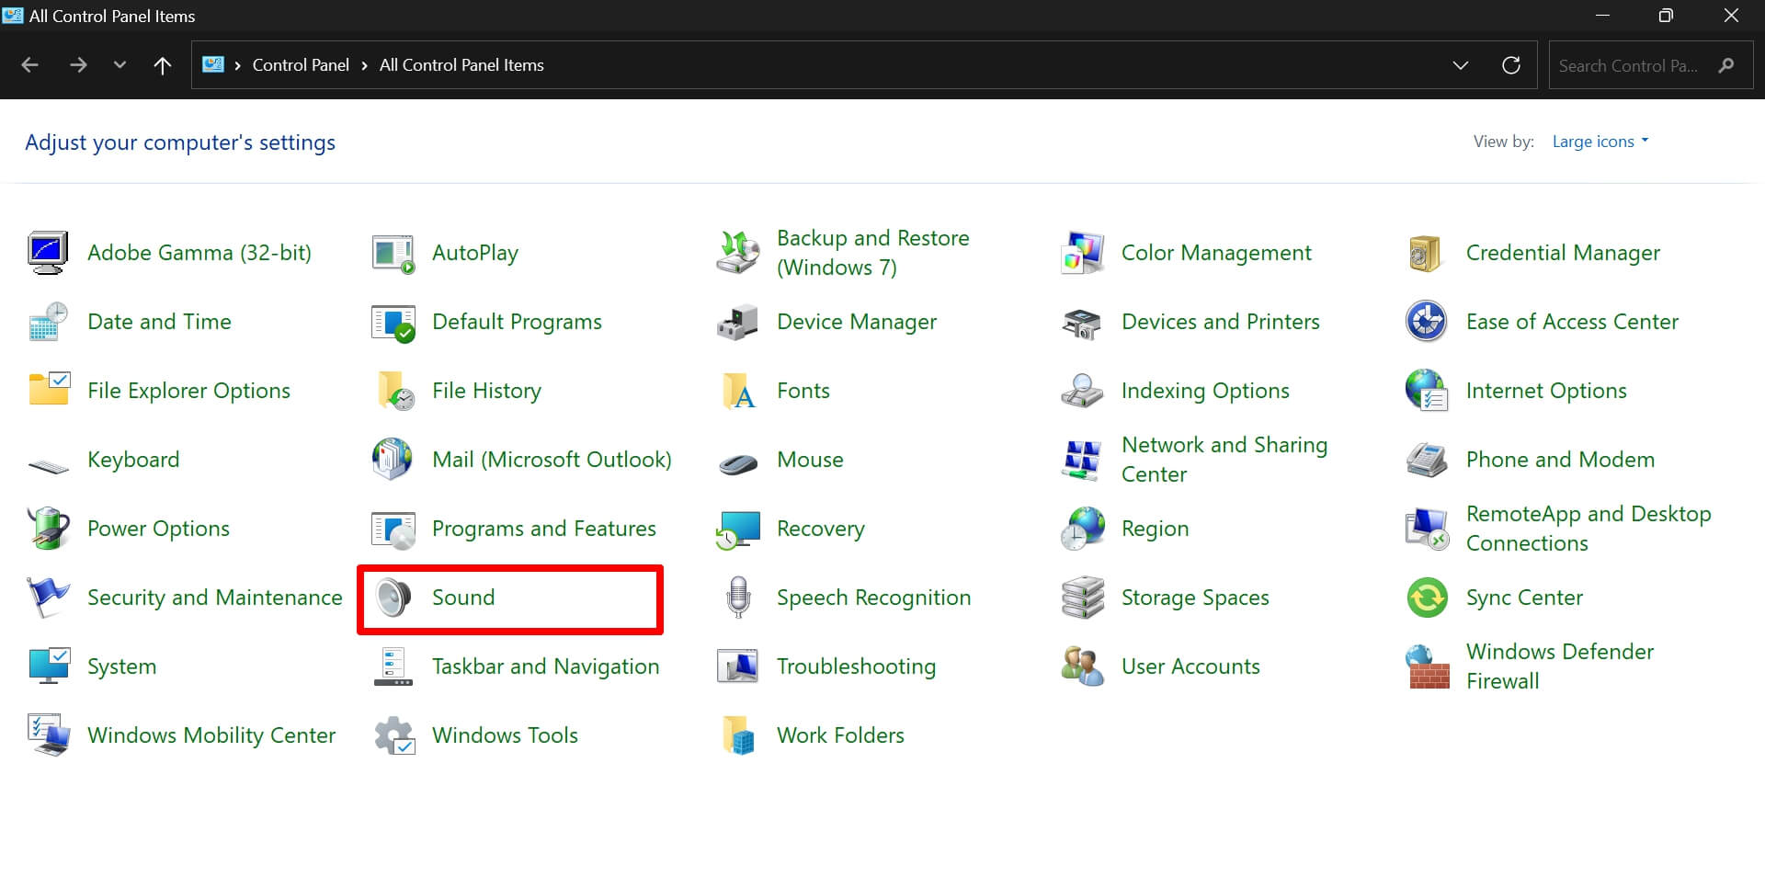Open the Windows Defender Firewall brick icon
This screenshot has width=1765, height=877.
click(1427, 666)
